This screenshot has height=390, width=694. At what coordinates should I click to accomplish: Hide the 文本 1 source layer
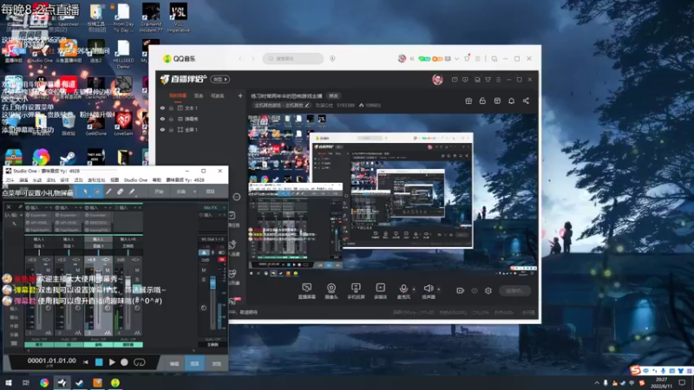[162, 107]
